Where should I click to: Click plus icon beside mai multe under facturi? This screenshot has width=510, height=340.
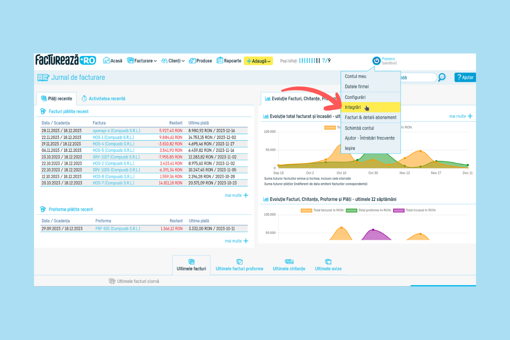coord(246,195)
